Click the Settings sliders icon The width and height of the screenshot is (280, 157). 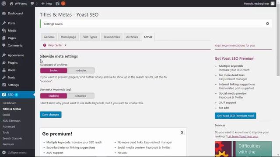(x=4, y=85)
